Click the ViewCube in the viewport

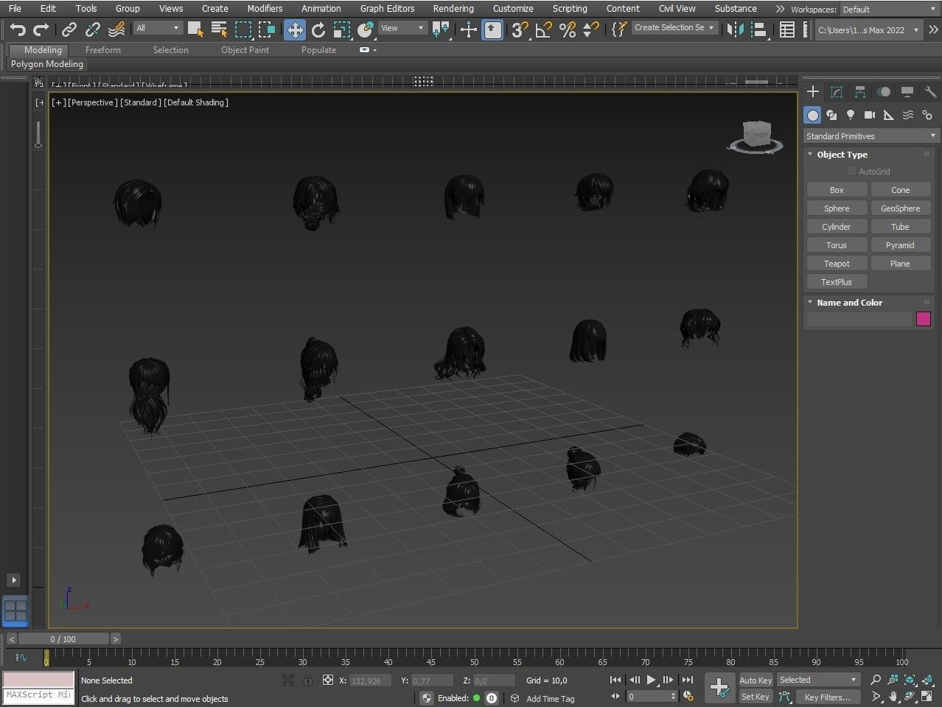(x=756, y=137)
